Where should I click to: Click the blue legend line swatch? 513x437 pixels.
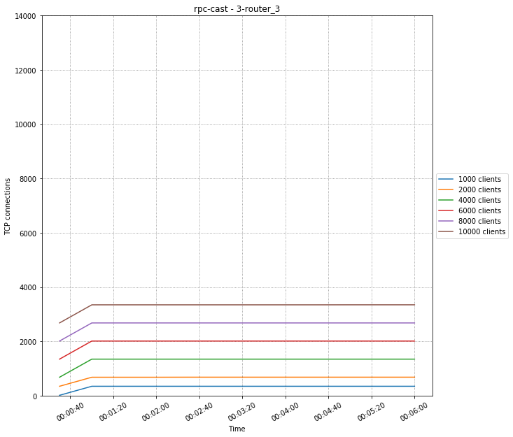447,179
